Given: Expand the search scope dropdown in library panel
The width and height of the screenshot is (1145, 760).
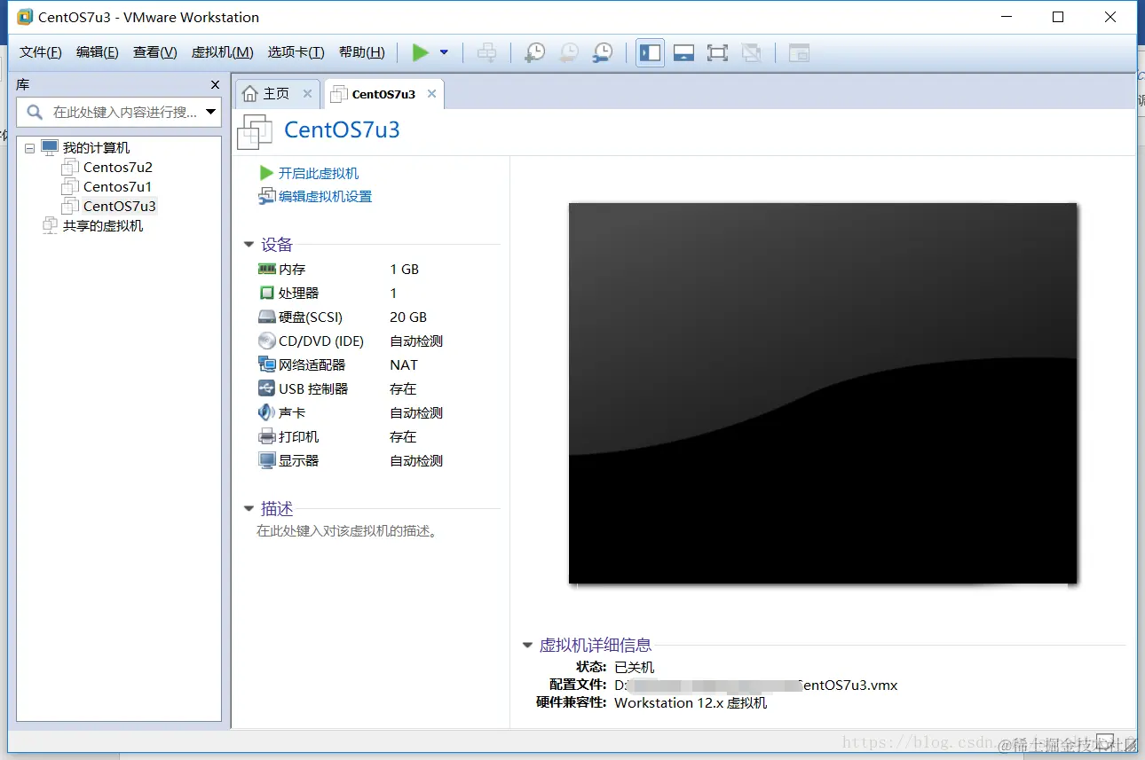Looking at the screenshot, I should coord(210,113).
